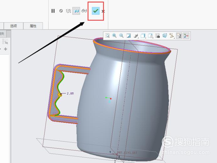Click the plus add icon in sidebar
The width and height of the screenshot is (217, 163).
tap(6, 49)
